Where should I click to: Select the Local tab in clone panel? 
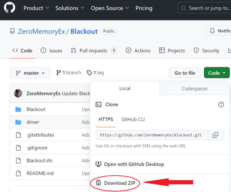(125, 88)
